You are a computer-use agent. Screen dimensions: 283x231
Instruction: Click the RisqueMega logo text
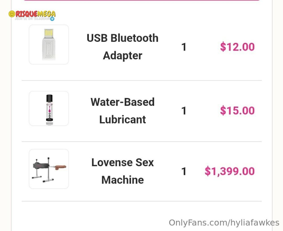[x=36, y=14]
